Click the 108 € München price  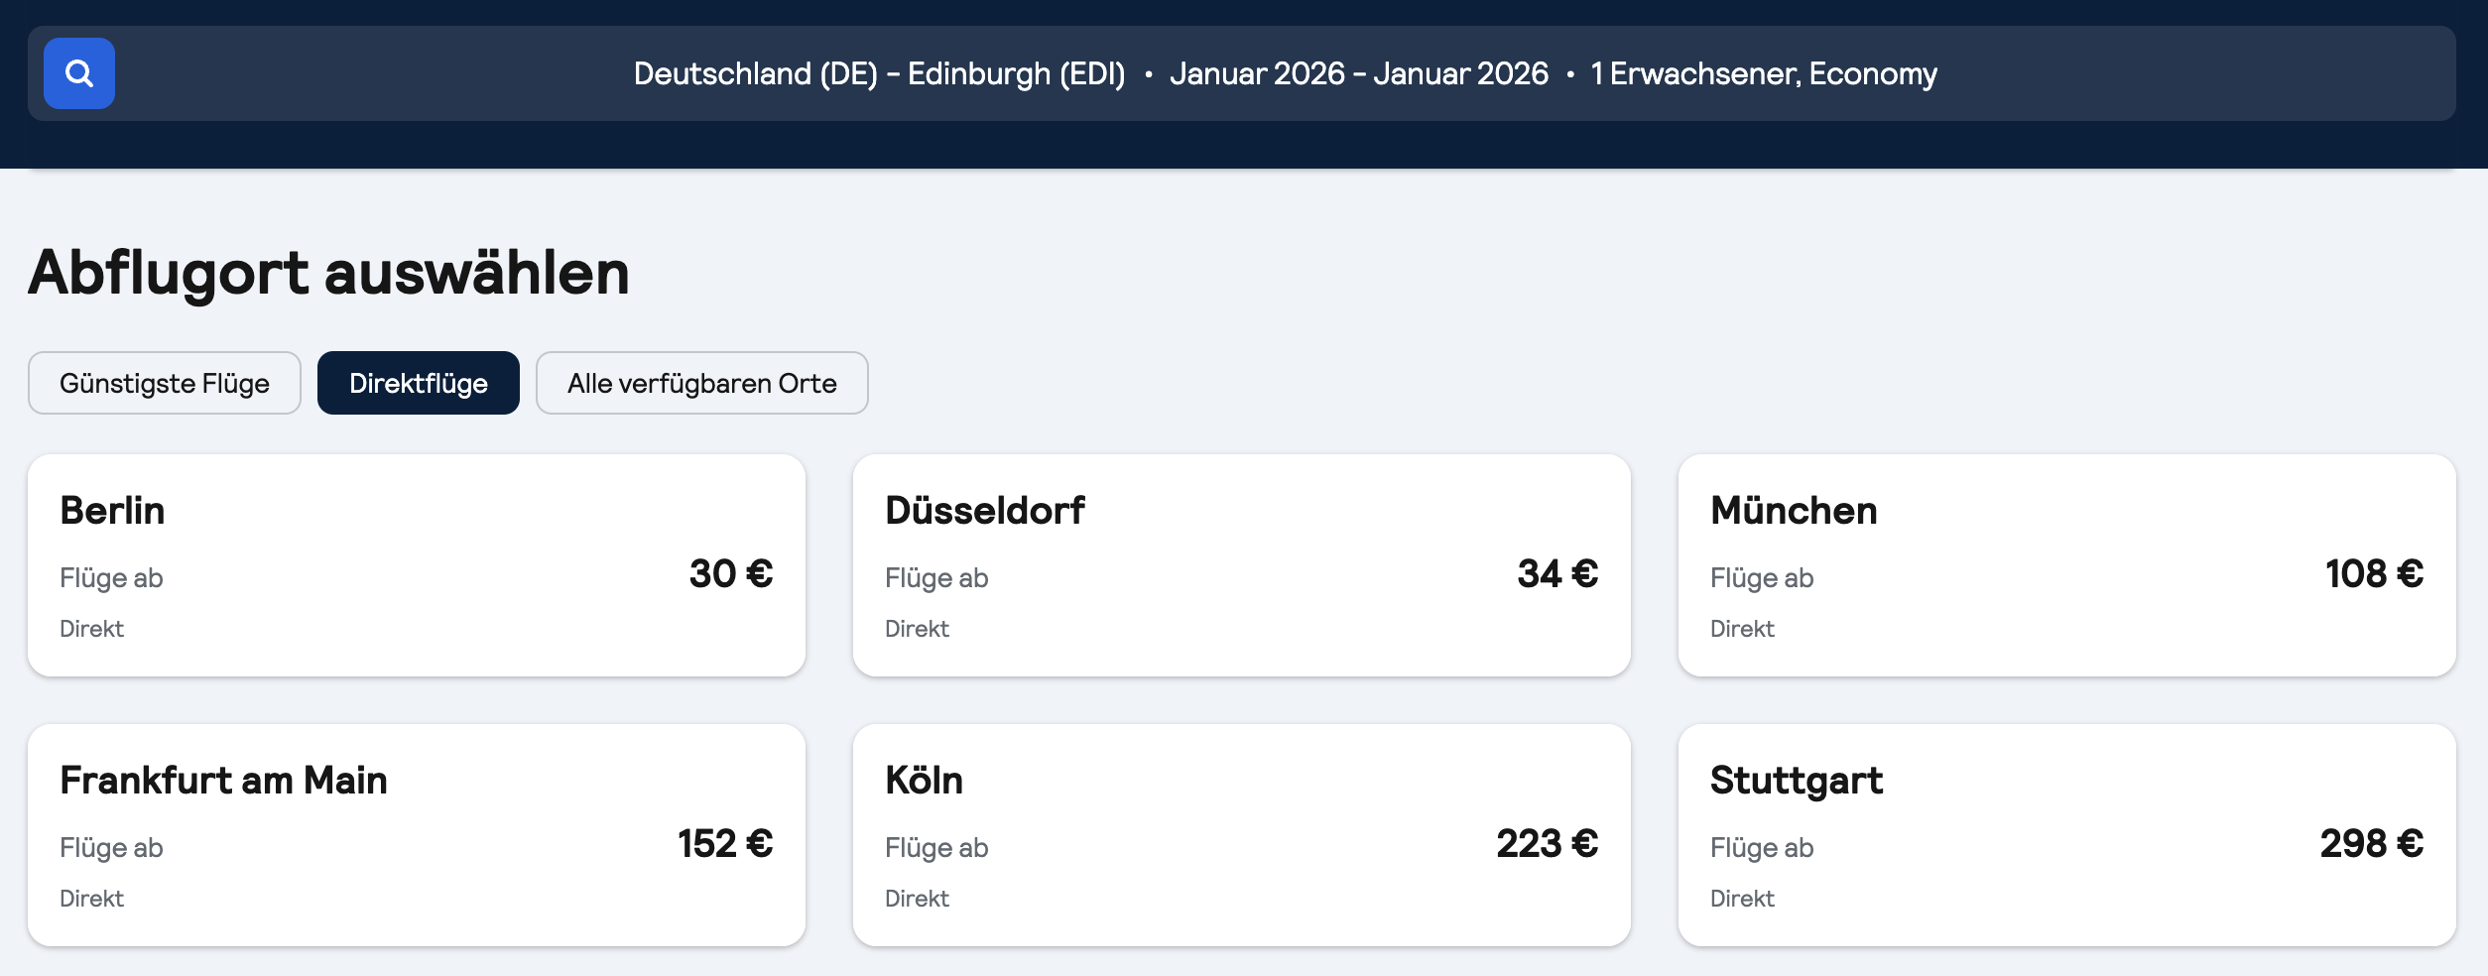(x=2374, y=573)
